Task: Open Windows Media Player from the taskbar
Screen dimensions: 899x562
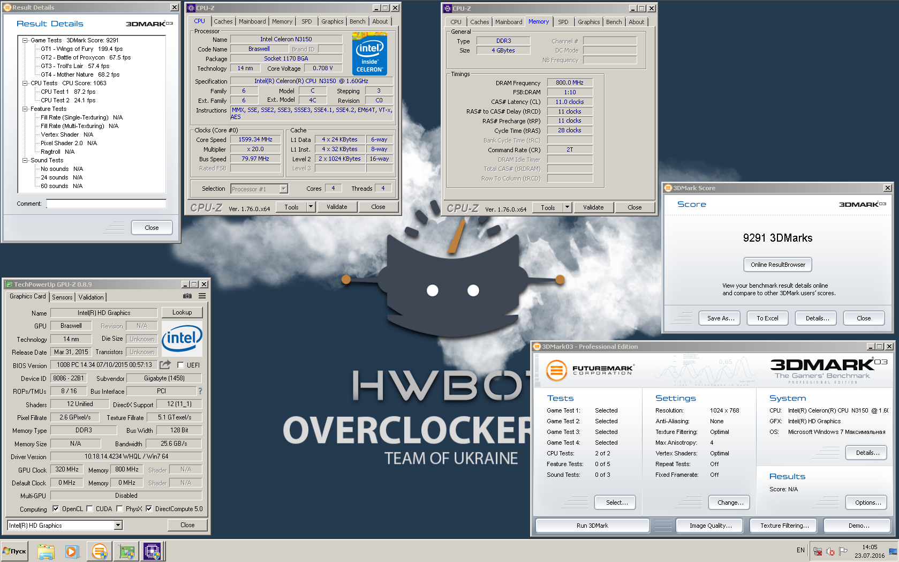Action: point(72,551)
